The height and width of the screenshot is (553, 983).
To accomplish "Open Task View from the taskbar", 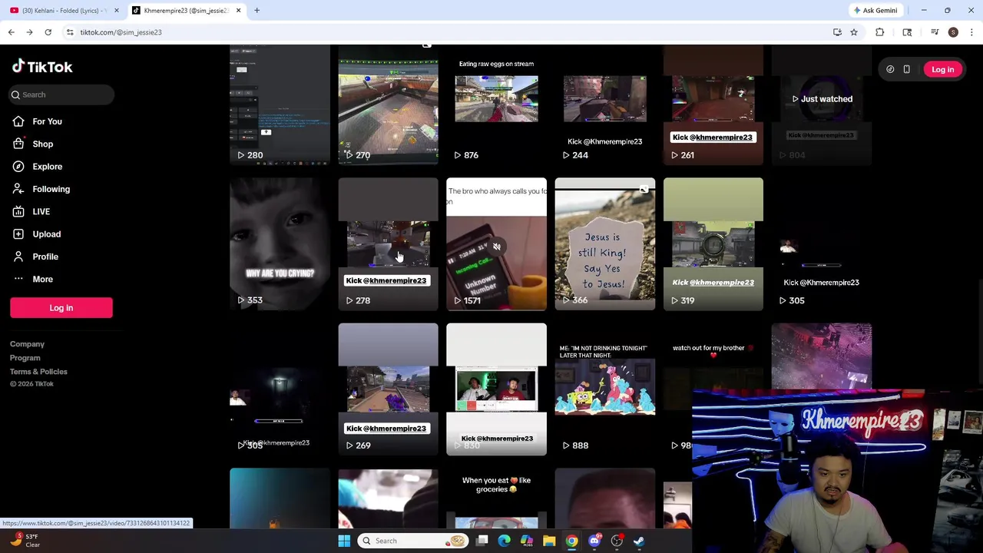I will click(x=482, y=541).
